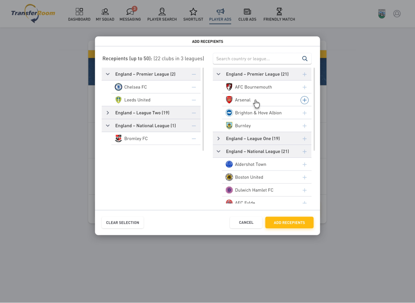Add Dulwich Hamlet FC with plus
This screenshot has height=303, width=415.
[304, 190]
